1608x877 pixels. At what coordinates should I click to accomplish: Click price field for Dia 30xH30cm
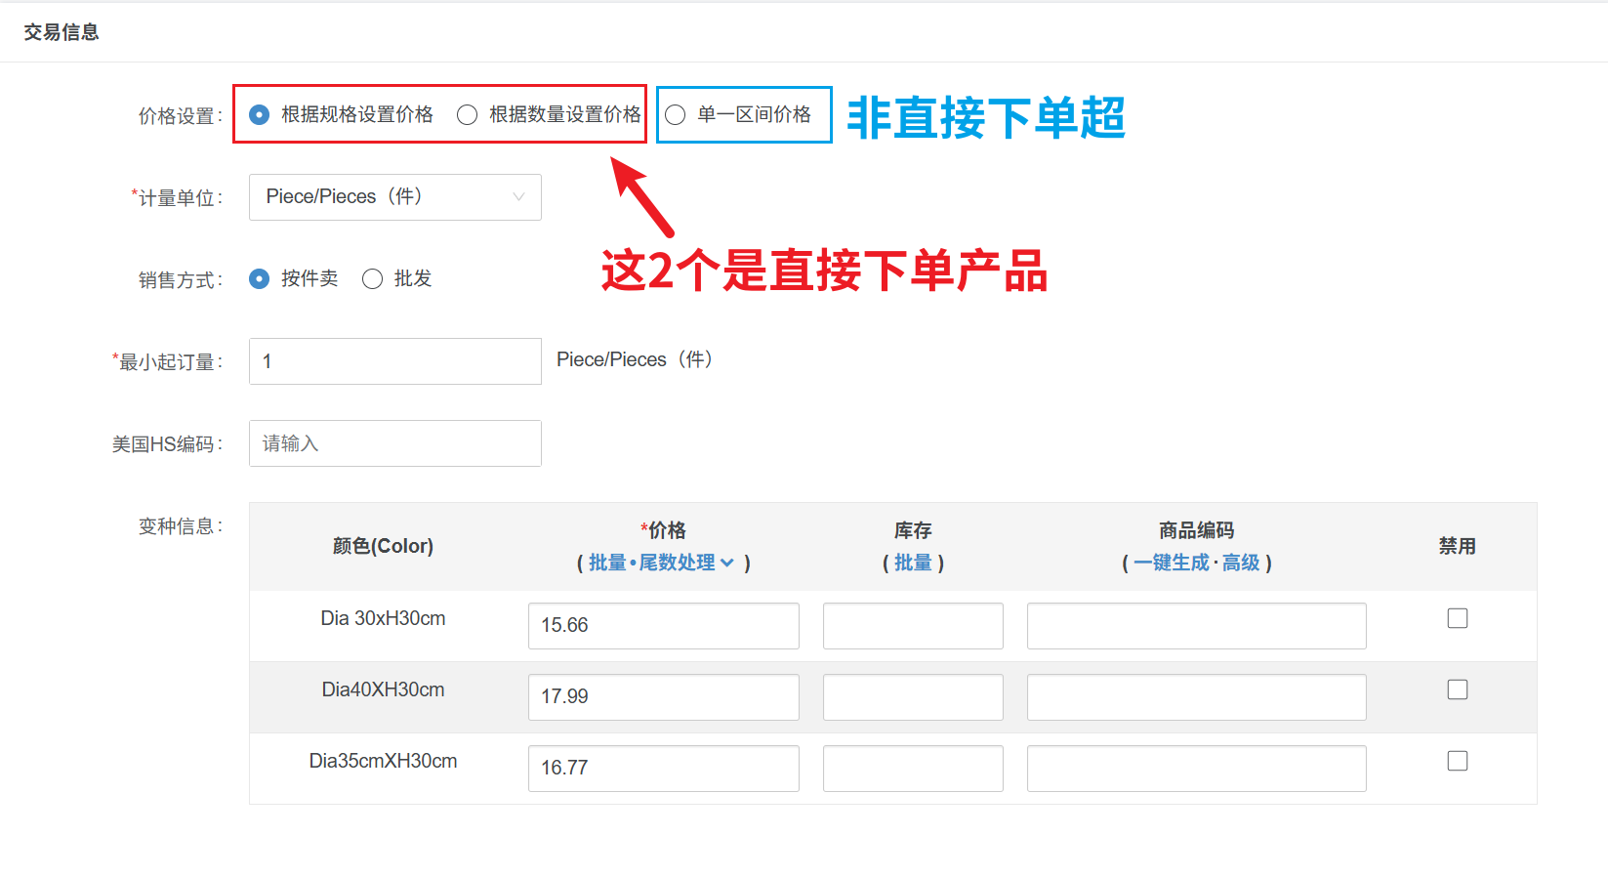663,626
